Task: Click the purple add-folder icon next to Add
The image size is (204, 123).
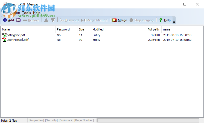Action: click(18, 20)
